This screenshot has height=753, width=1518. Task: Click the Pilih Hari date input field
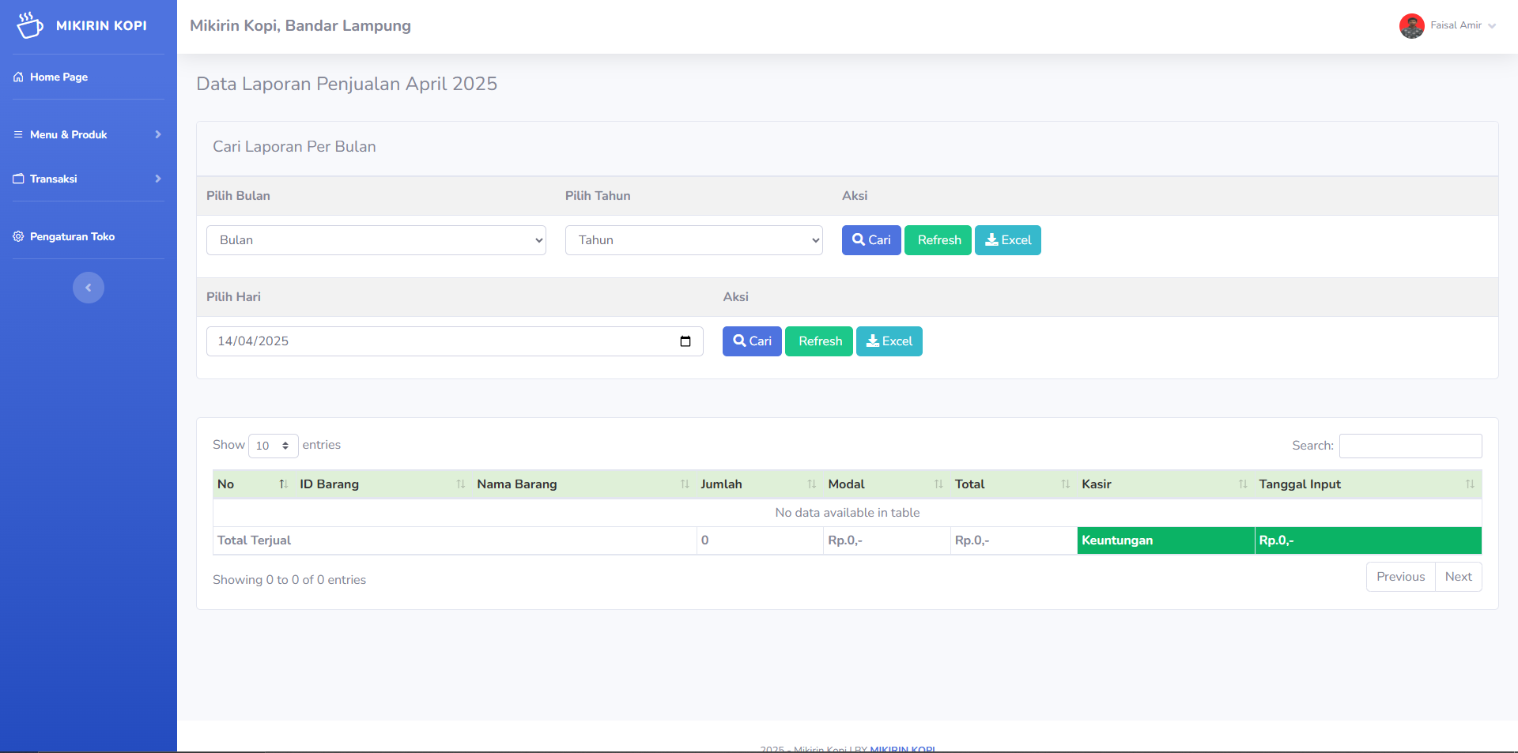(x=455, y=341)
